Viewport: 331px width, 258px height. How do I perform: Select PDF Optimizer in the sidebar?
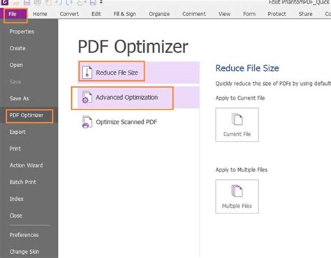click(x=29, y=115)
